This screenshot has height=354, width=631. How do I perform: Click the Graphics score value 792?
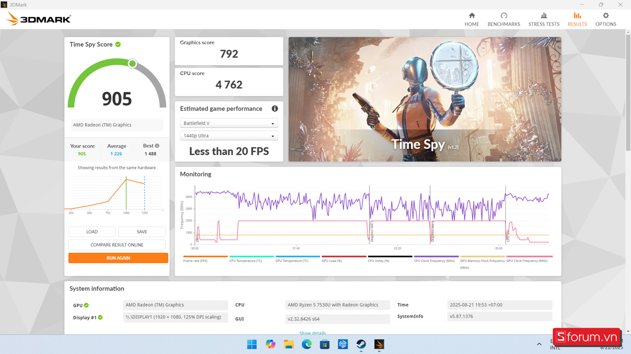[229, 53]
